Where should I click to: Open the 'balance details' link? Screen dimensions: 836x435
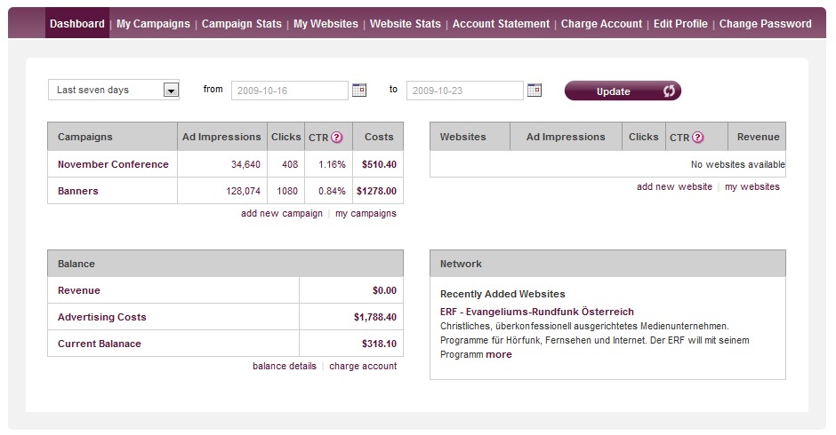[284, 367]
